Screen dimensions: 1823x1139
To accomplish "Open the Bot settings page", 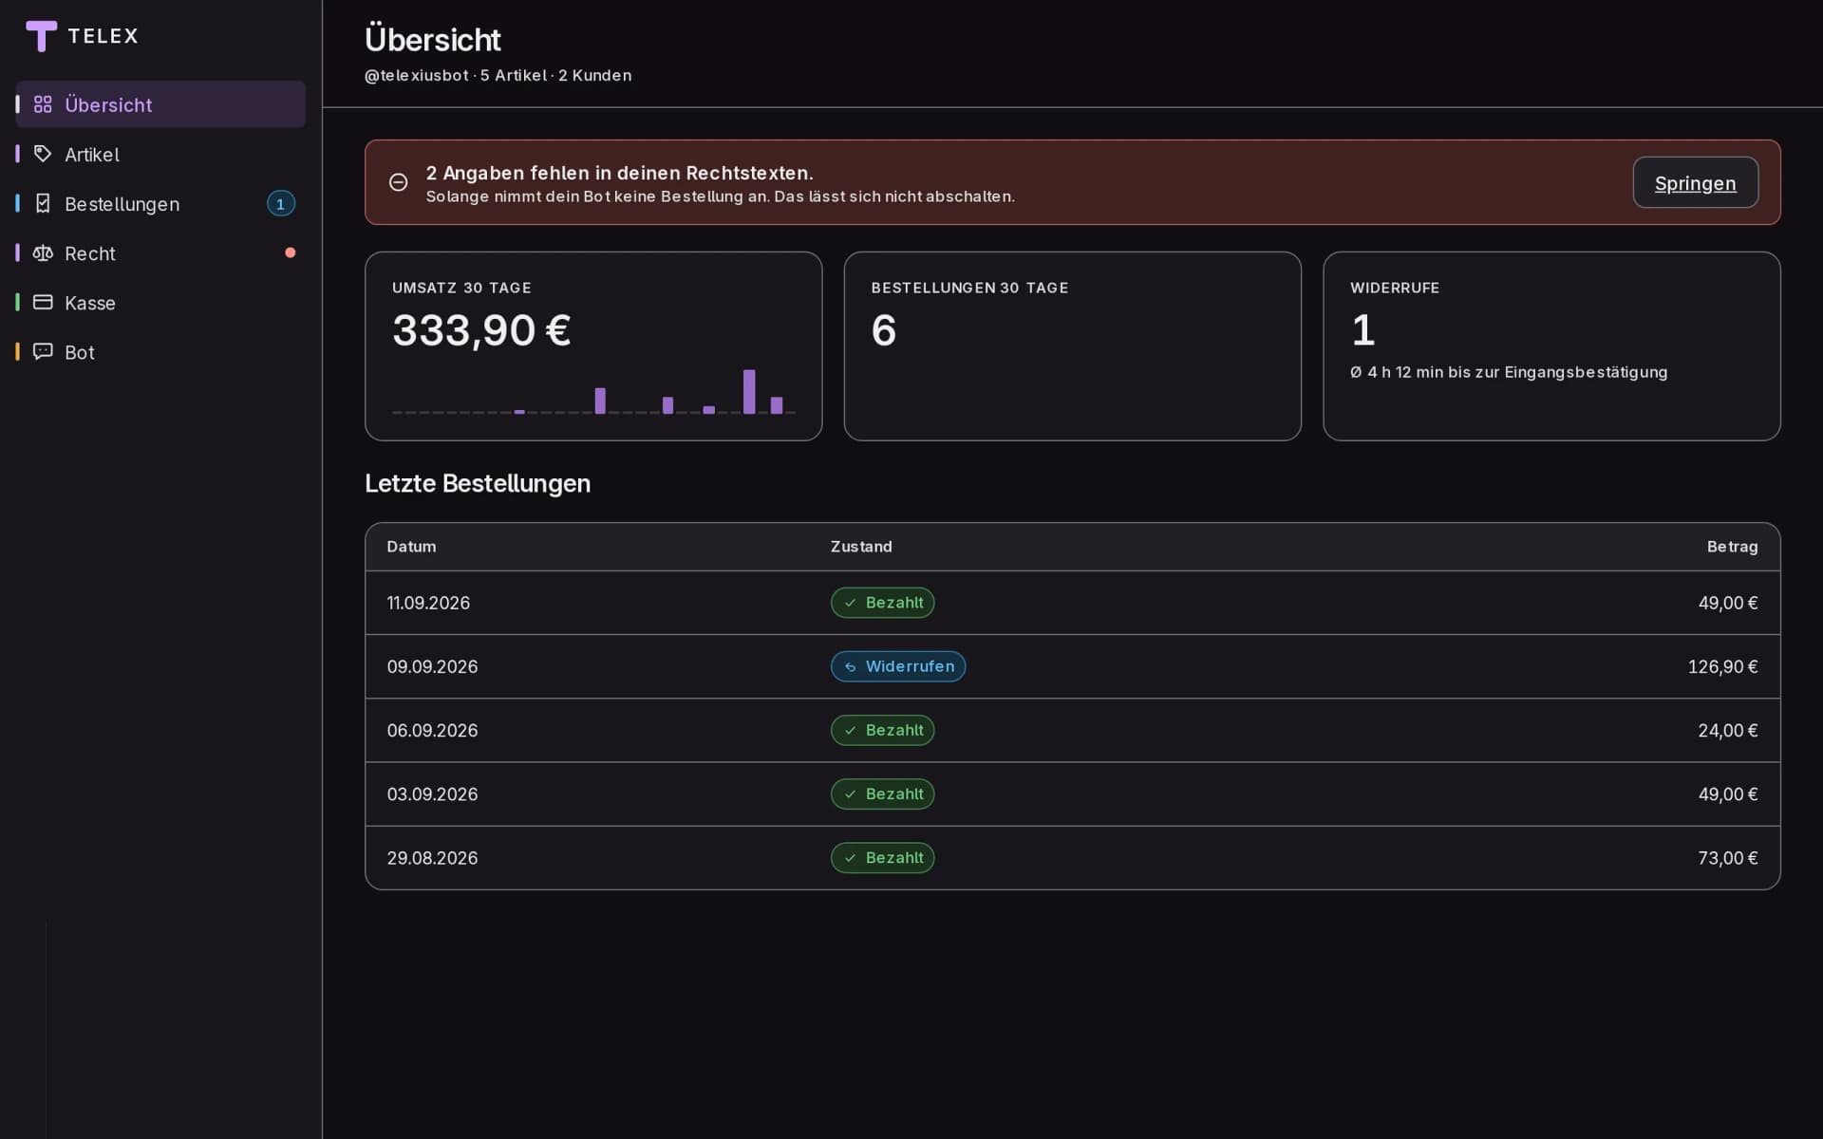I will (x=160, y=351).
